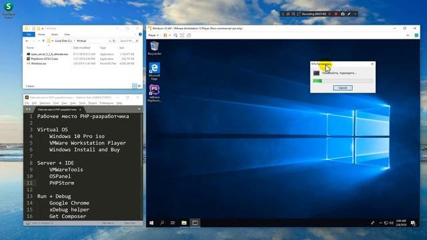
Task: Click the clock in the VM taskbar
Action: 401,223
